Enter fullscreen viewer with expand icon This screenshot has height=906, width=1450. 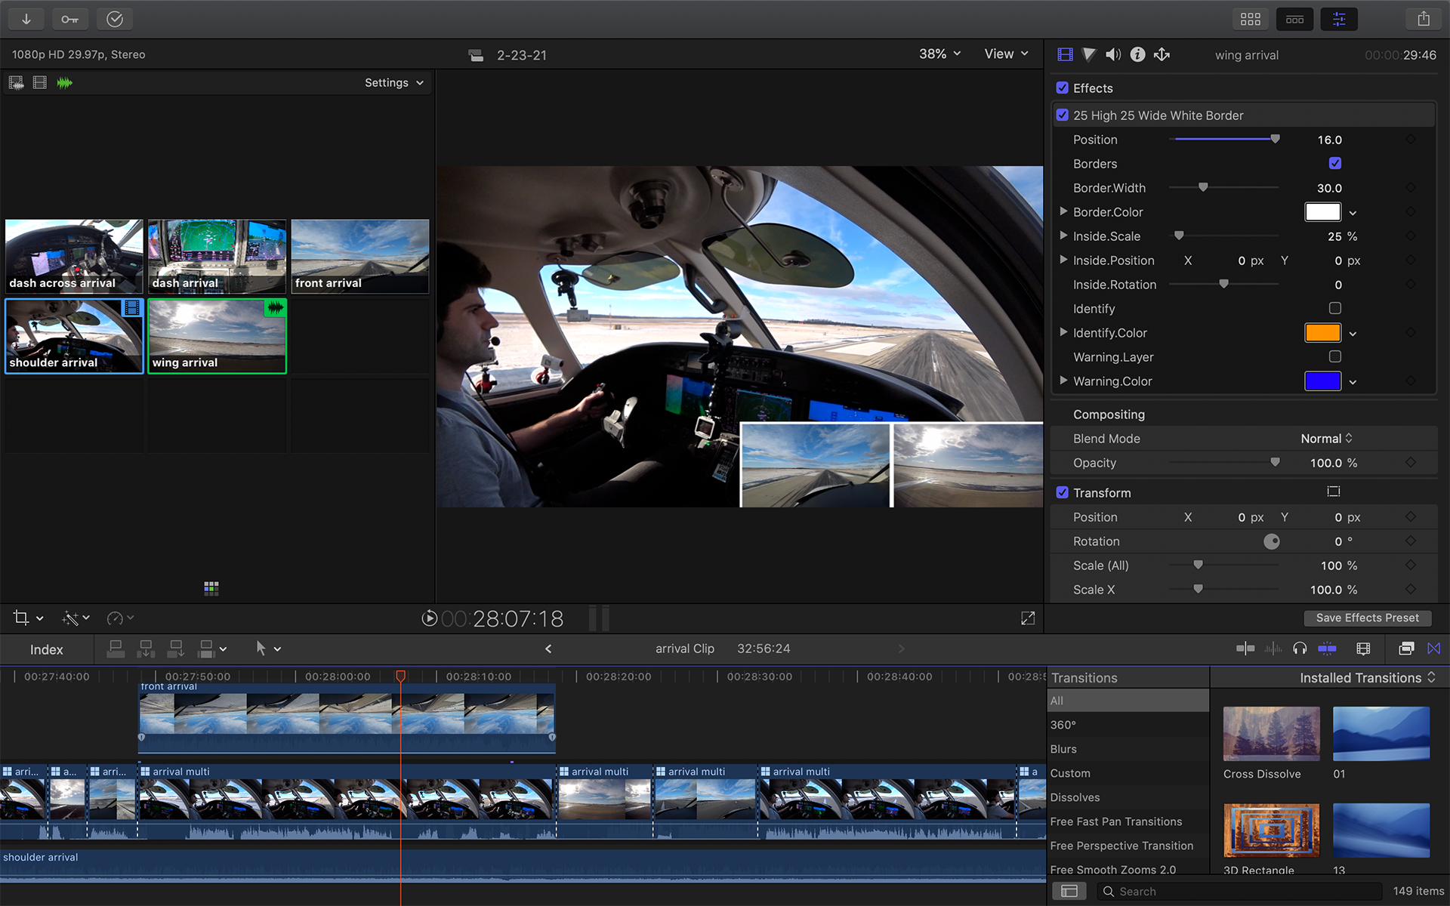(1028, 618)
